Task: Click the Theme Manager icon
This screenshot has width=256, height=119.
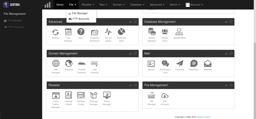Action: [107, 95]
